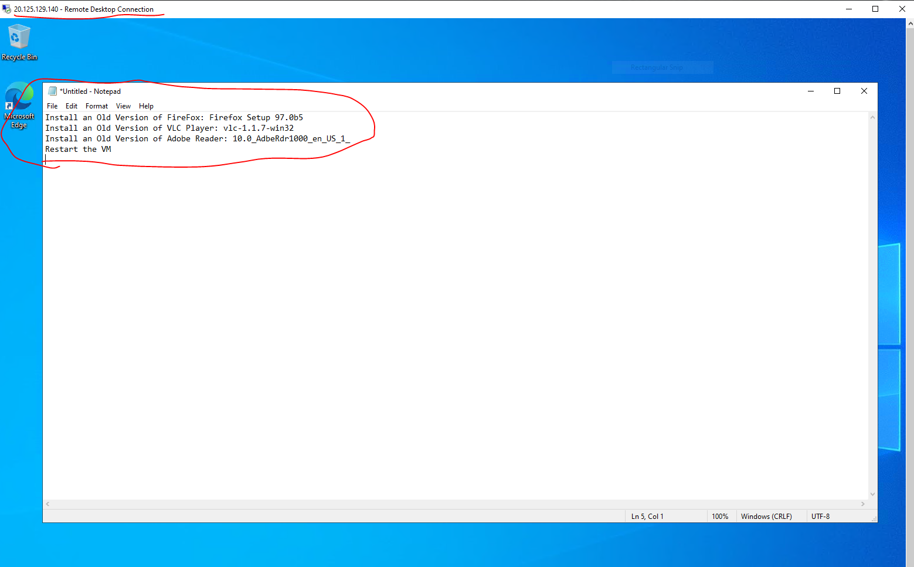This screenshot has height=567, width=914.
Task: Maximize the Notepad window
Action: point(837,91)
